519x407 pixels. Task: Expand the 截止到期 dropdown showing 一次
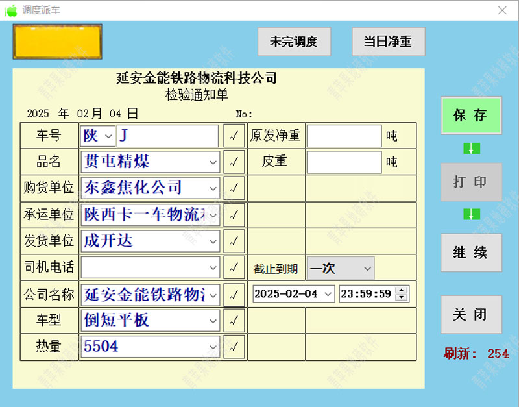pos(368,268)
